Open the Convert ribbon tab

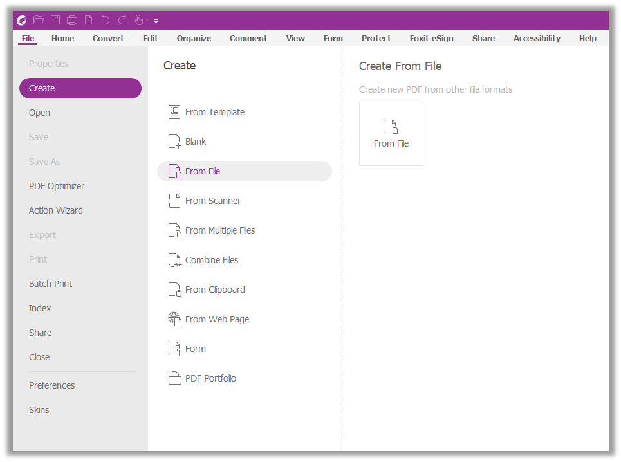tap(108, 39)
